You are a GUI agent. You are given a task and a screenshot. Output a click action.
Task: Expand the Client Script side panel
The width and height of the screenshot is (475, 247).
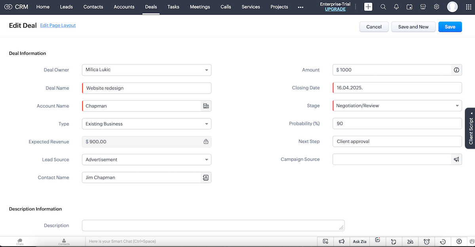[471, 128]
